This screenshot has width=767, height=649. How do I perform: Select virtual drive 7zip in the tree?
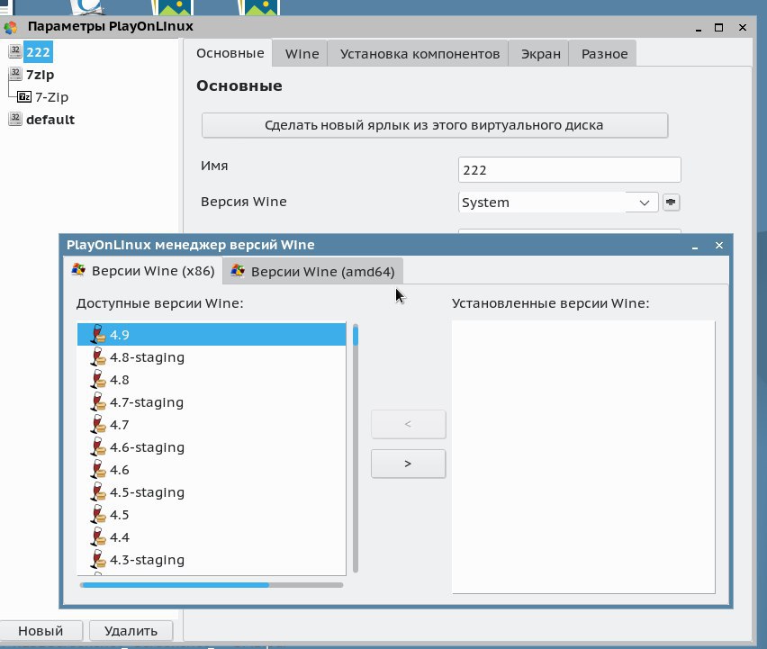tap(41, 75)
